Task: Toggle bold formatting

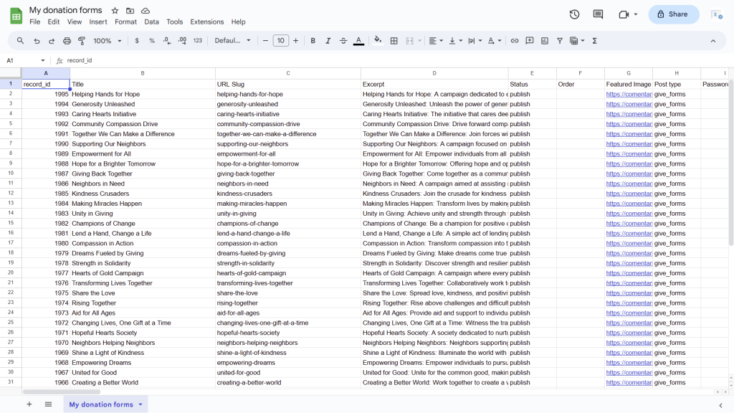Action: [313, 41]
